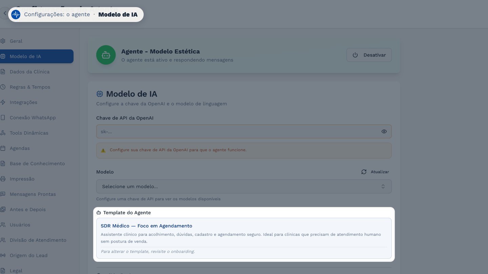Click the file icon beside Base de Conhecimento
488x274 pixels.
[3, 163]
